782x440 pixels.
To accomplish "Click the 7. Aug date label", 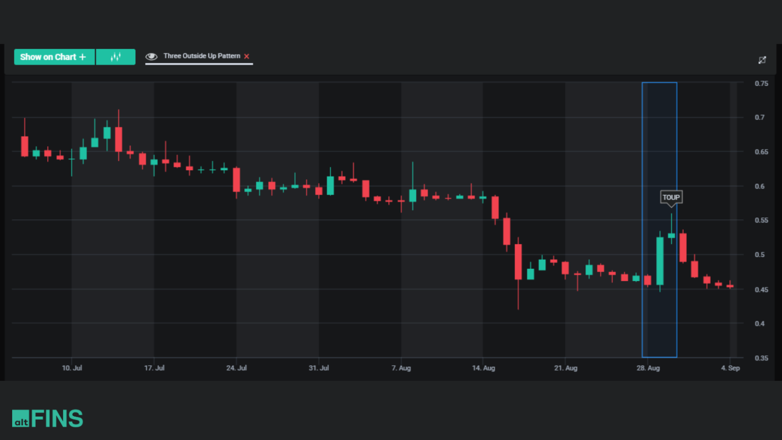I will 401,368.
